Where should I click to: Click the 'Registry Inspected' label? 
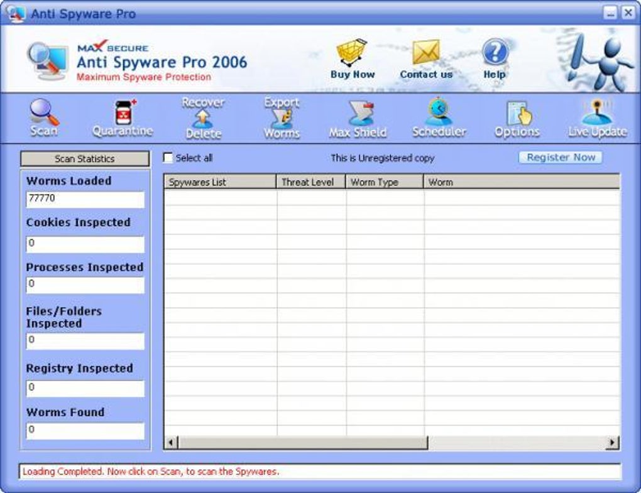(79, 368)
